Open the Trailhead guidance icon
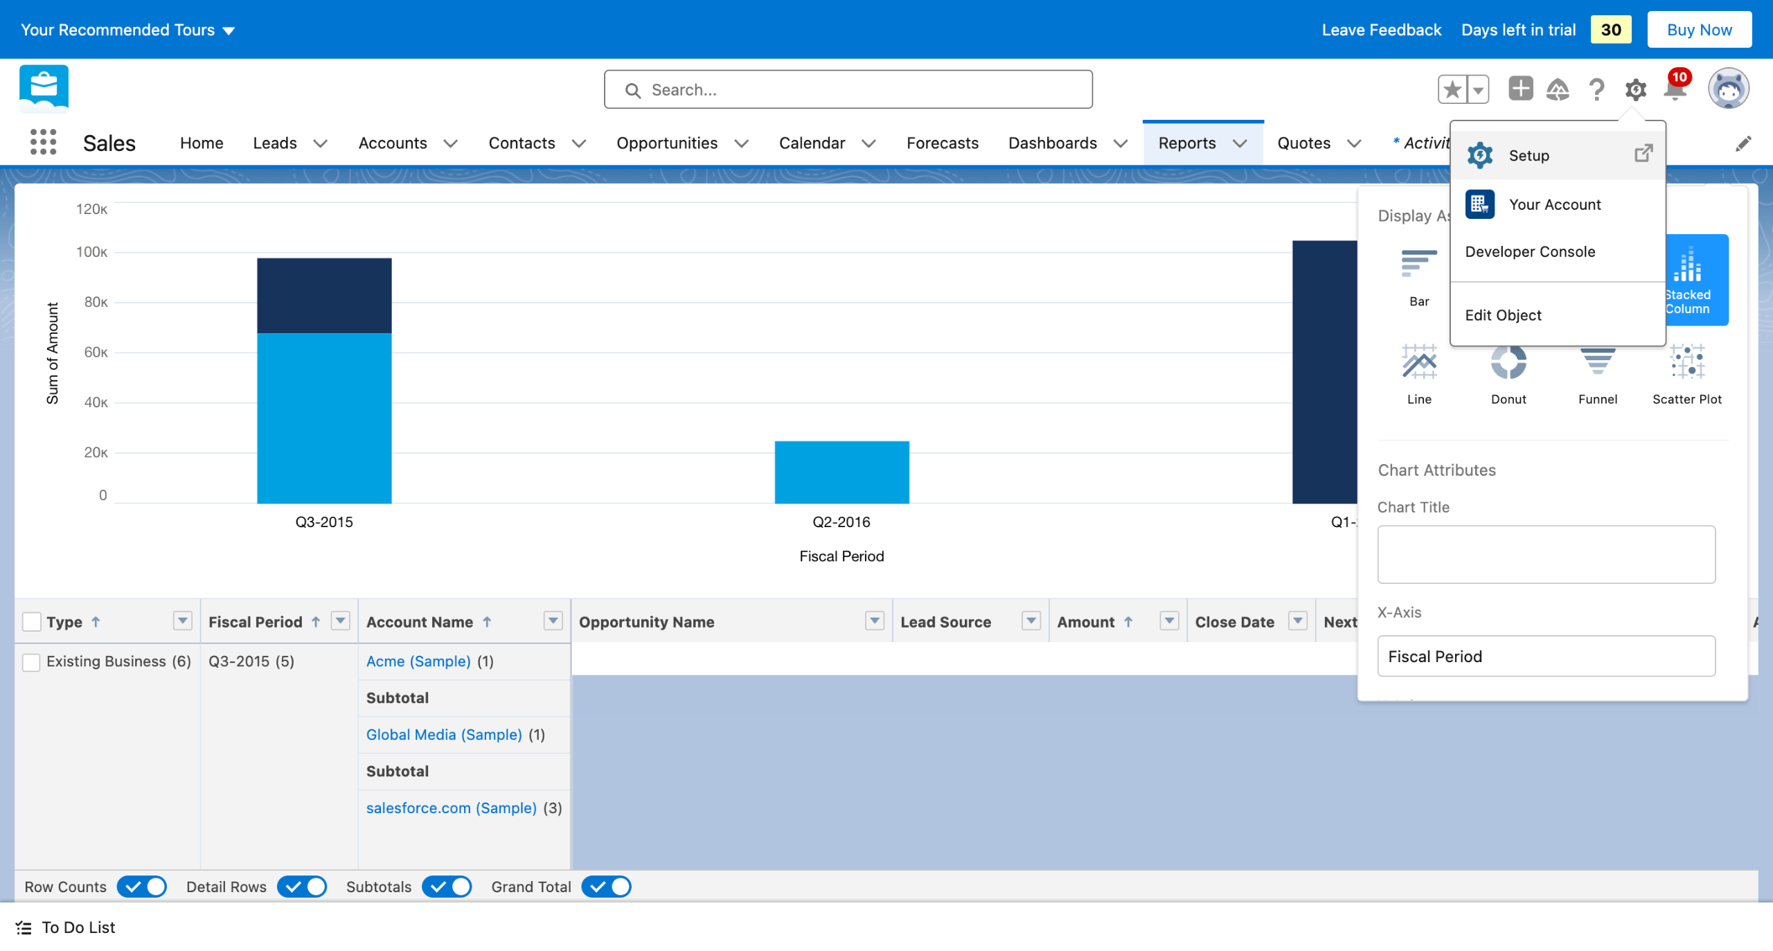 pos(1558,89)
